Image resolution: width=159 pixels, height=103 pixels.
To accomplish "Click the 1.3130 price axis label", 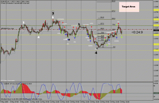I will (x=156, y=76).
